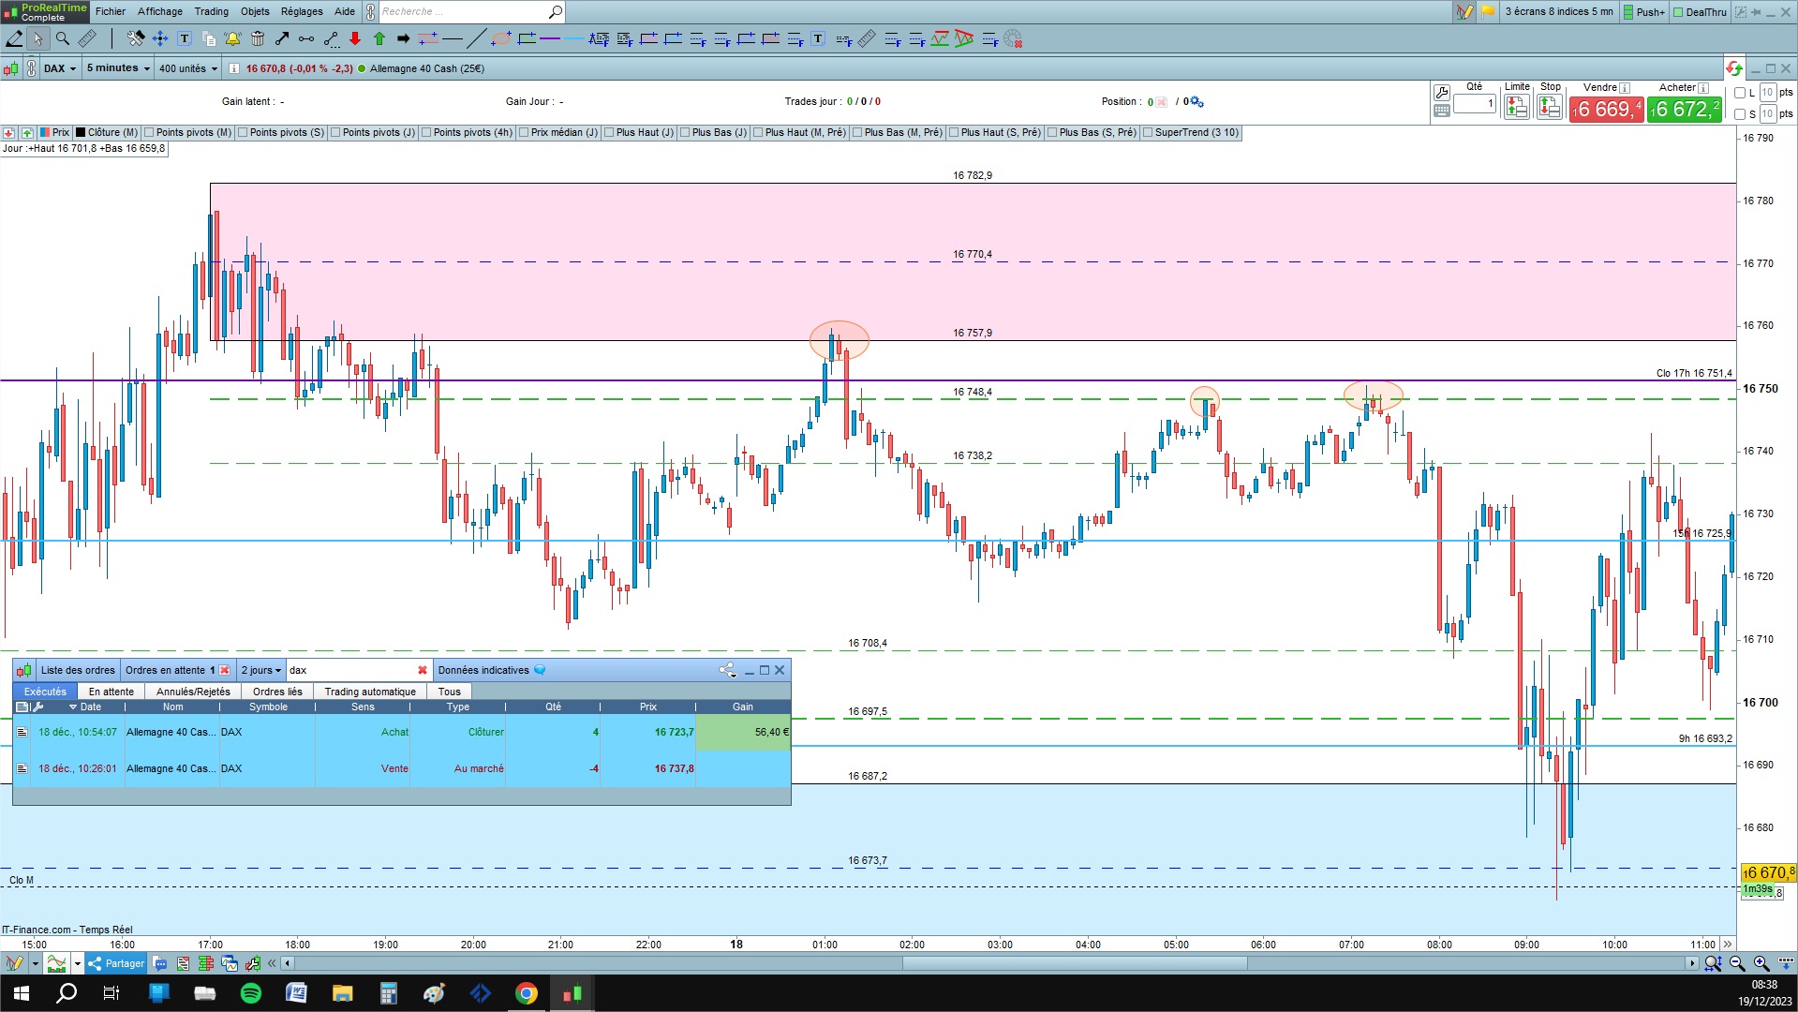
Task: Select the red down arrow drawing tool
Action: [x=355, y=38]
